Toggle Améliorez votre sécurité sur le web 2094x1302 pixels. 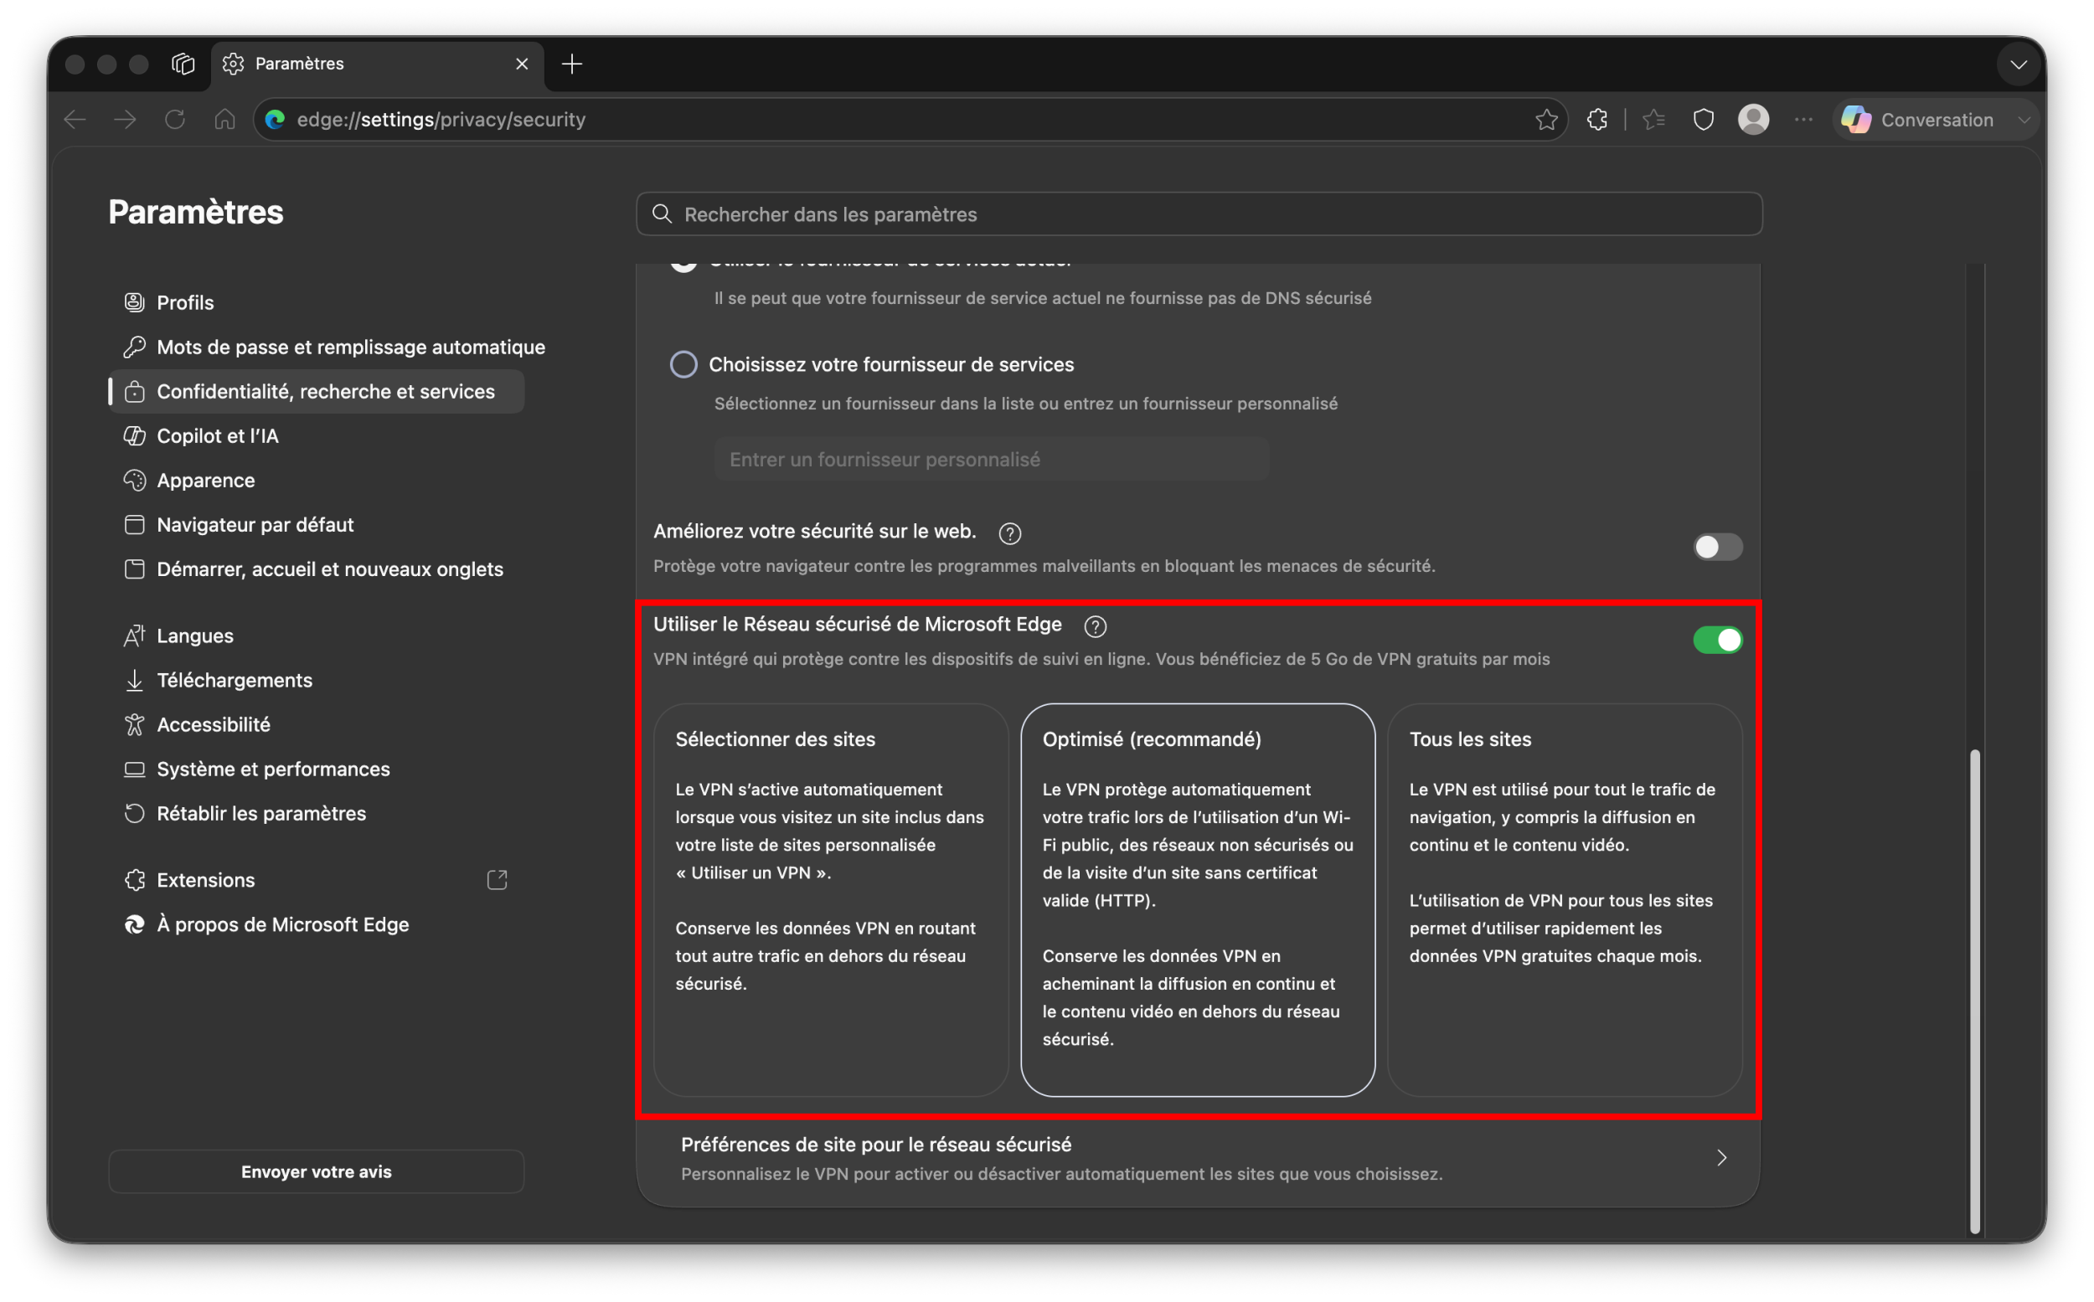tap(1717, 547)
